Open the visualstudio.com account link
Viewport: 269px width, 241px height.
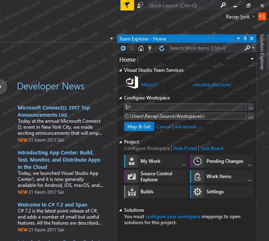[x=186, y=85]
